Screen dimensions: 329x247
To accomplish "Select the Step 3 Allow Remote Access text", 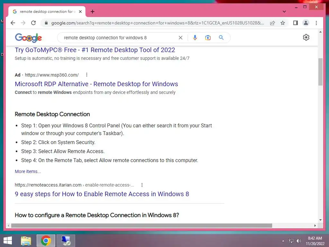I will 63,151.
